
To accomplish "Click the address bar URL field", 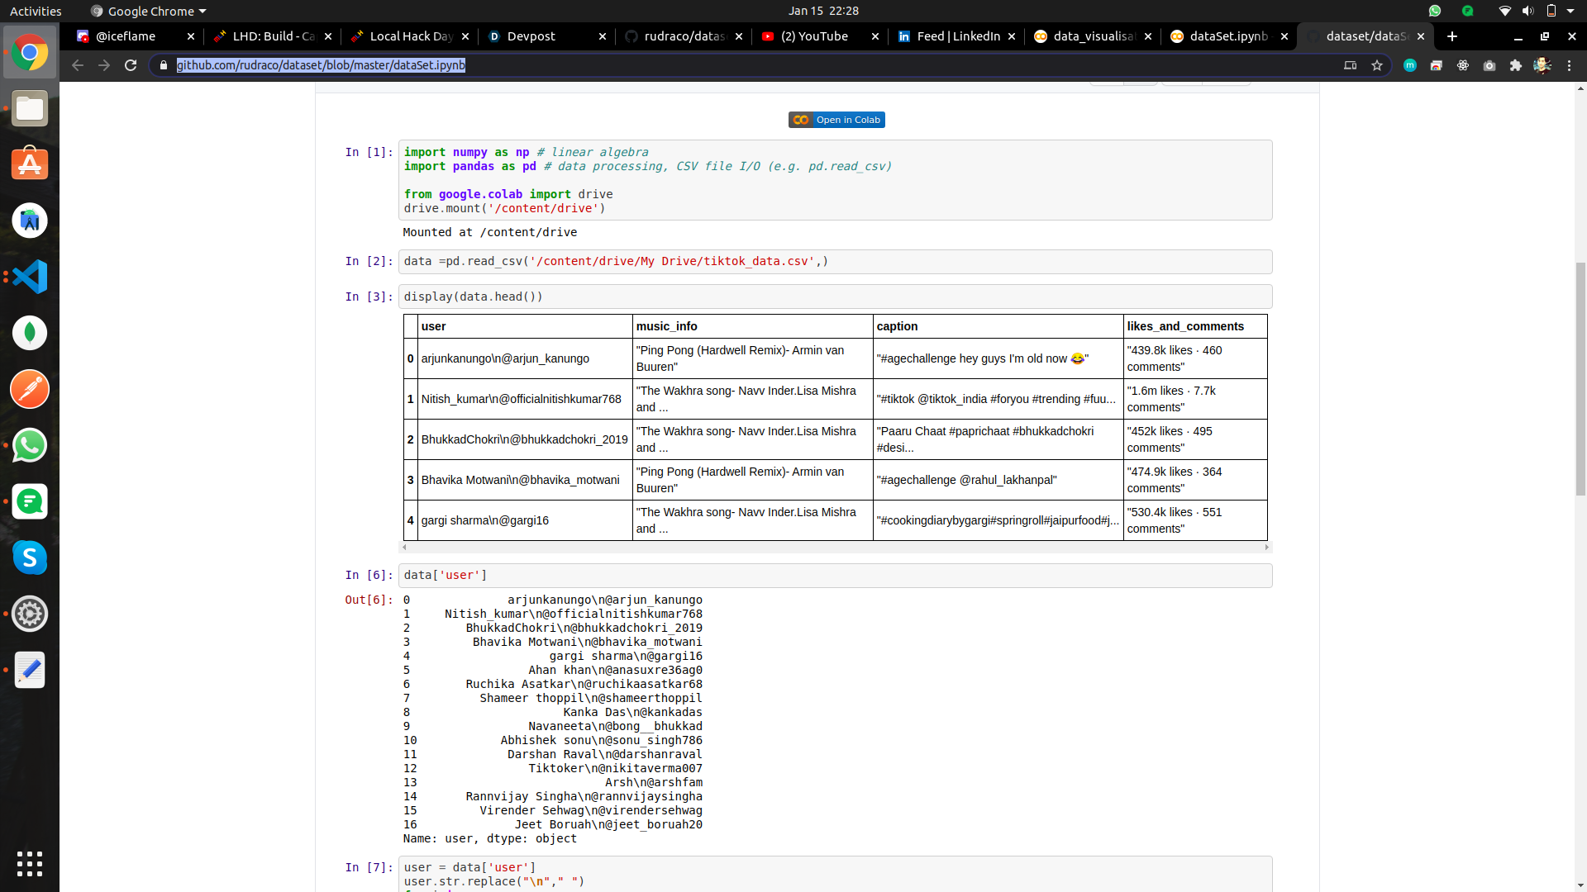I will [744, 65].
